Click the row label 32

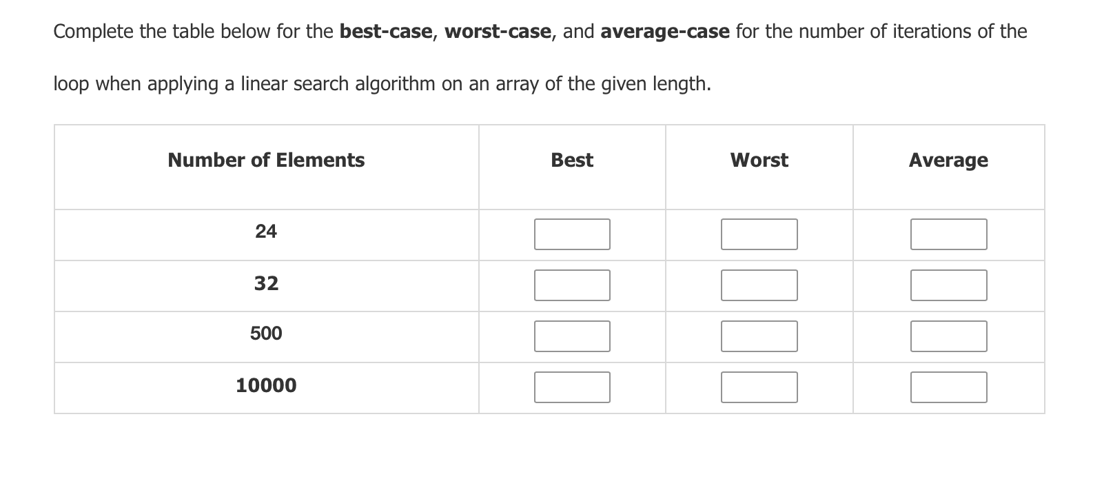[266, 283]
